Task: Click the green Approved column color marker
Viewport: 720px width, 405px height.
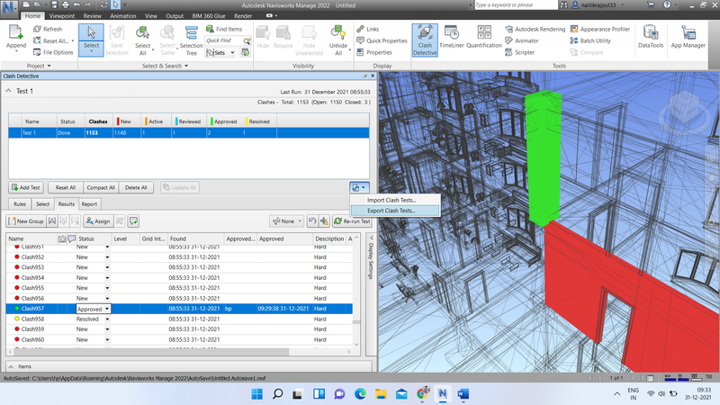Action: click(211, 121)
